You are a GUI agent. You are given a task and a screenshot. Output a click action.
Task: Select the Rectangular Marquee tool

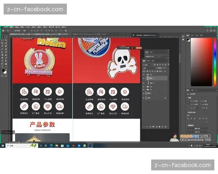(x=6, y=37)
